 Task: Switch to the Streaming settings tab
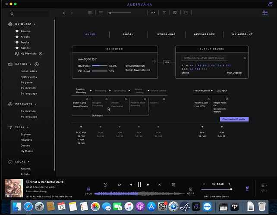[x=167, y=34]
